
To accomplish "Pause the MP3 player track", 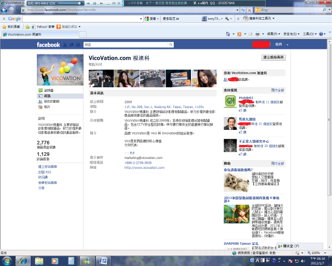I will pyautogui.click(x=94, y=3).
